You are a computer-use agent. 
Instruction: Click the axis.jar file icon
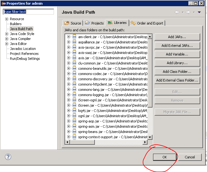(x=74, y=58)
